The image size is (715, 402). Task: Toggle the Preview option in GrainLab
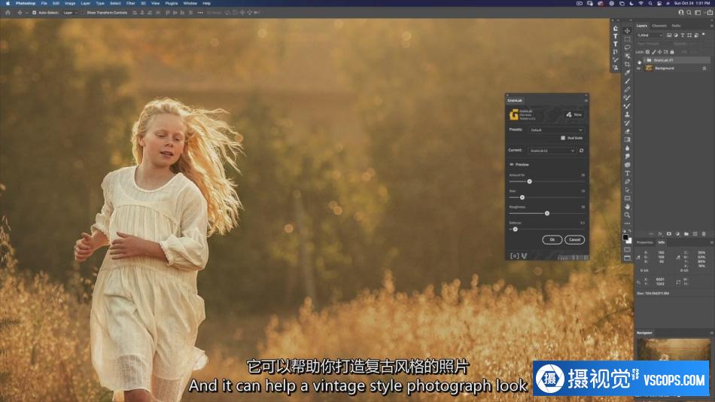[519, 164]
